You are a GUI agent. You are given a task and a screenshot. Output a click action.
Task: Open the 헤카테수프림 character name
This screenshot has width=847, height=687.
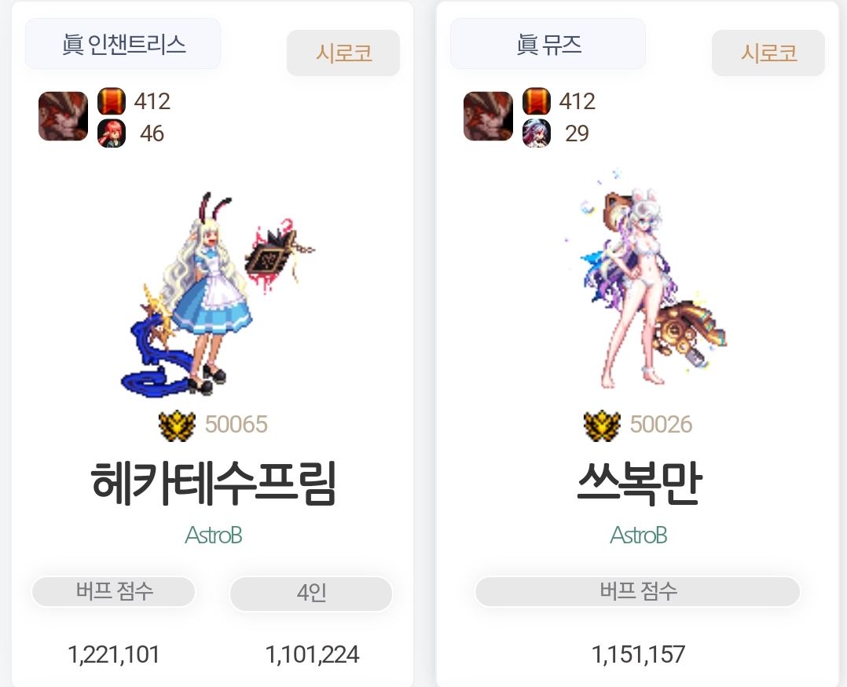(214, 484)
